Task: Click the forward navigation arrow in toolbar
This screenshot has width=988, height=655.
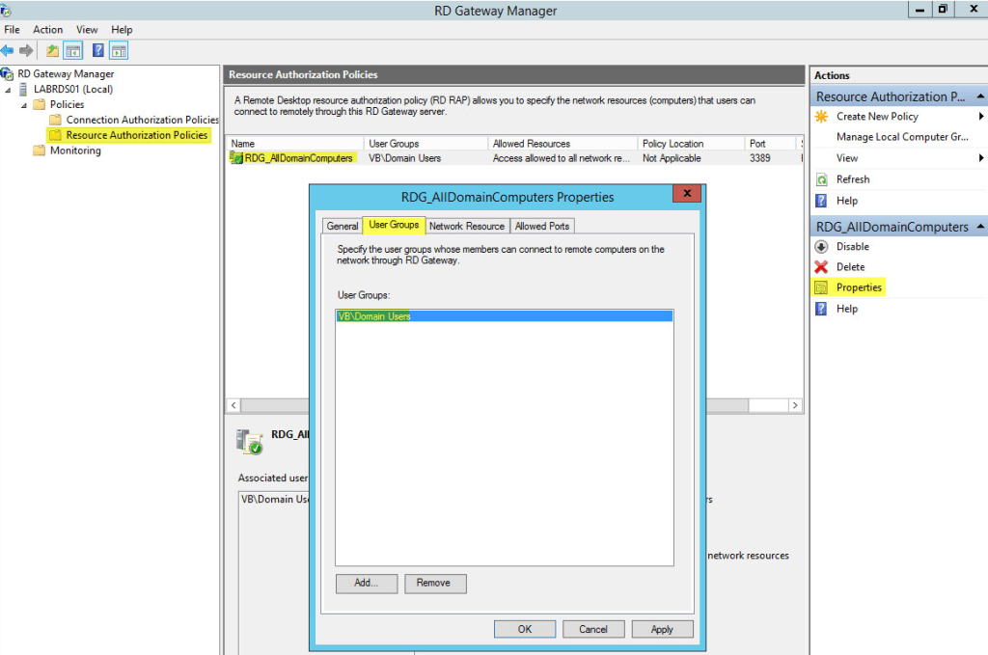Action: (x=26, y=50)
